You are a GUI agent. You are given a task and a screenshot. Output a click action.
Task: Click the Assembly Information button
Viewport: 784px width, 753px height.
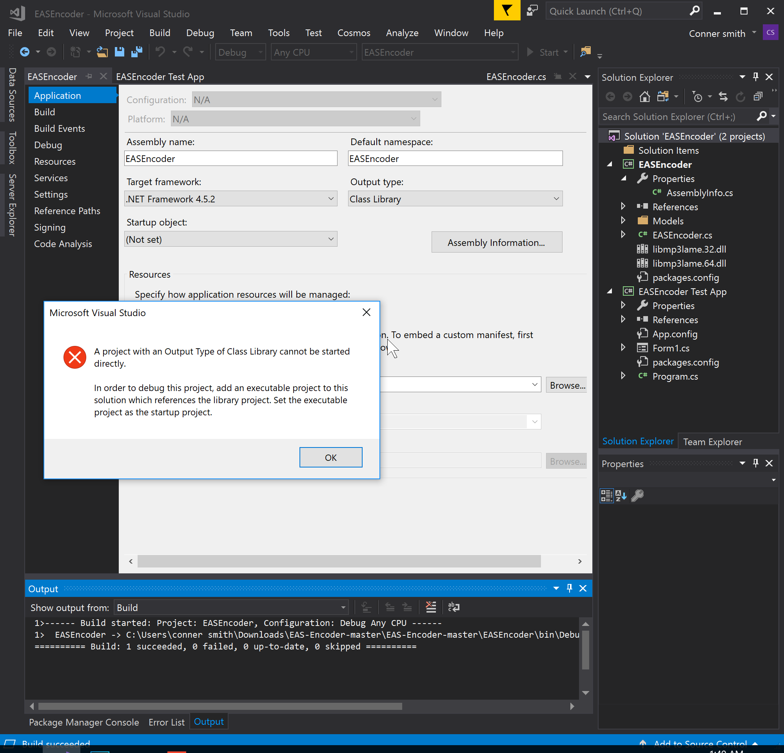tap(497, 242)
